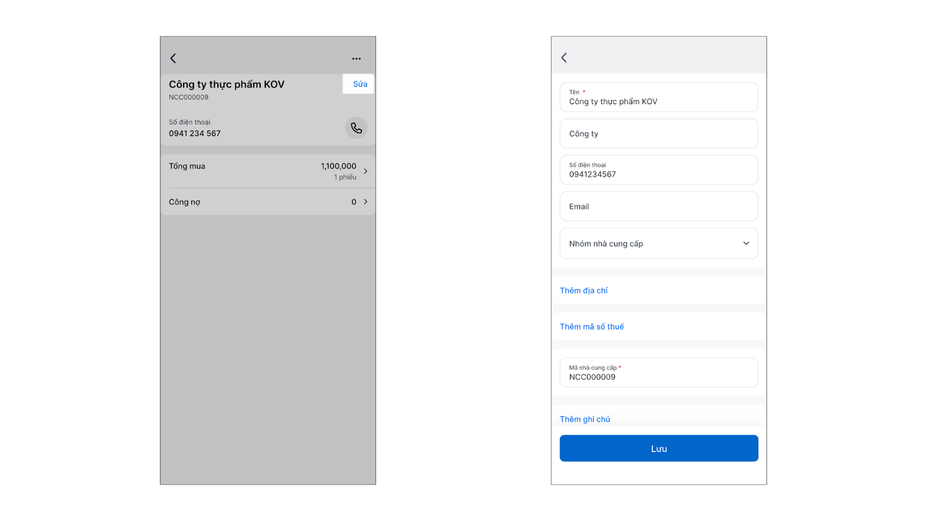The height and width of the screenshot is (521, 927).
Task: Focus the Email input field
Action: pyautogui.click(x=659, y=207)
